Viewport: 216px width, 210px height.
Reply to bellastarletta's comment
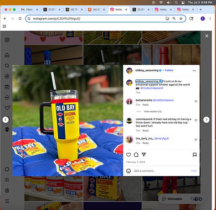coord(145,105)
